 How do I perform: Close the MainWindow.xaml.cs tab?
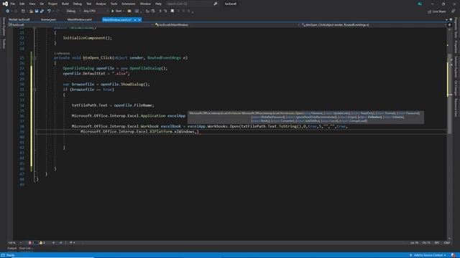[139, 19]
